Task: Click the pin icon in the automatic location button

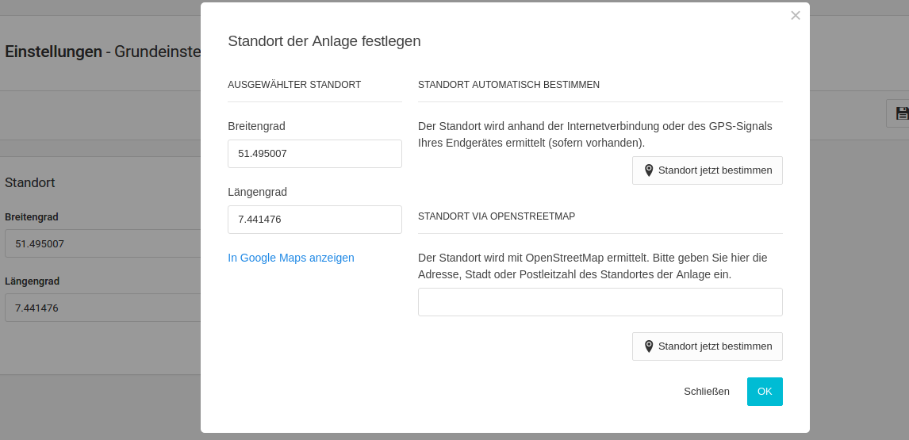Action: tap(649, 170)
